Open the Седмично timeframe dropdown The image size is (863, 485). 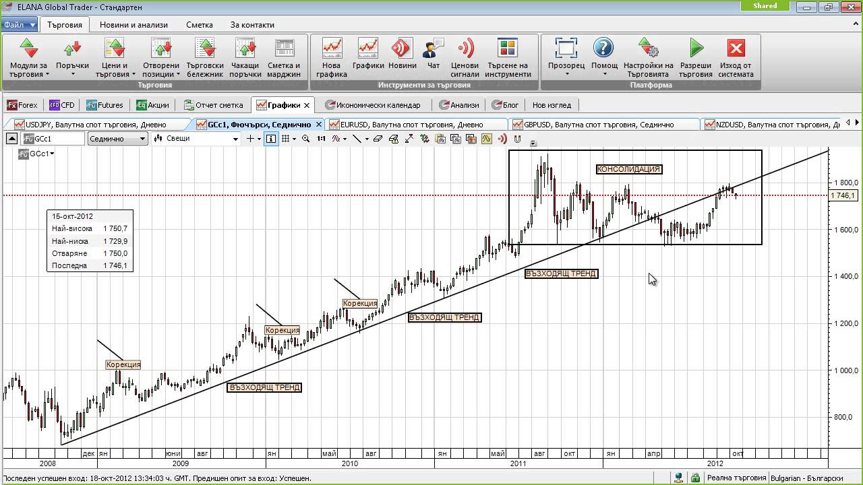(x=117, y=139)
